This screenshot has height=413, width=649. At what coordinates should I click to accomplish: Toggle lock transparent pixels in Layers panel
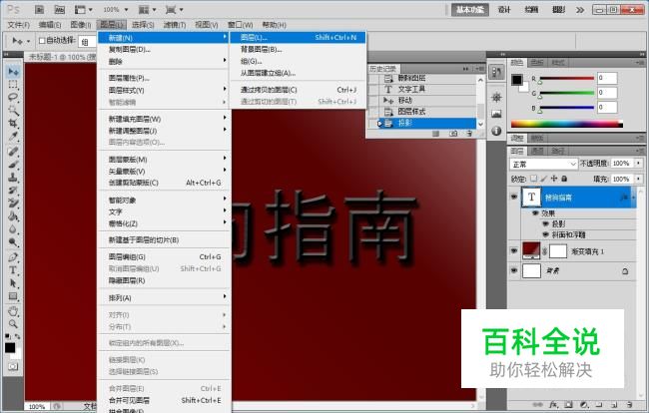coord(533,179)
